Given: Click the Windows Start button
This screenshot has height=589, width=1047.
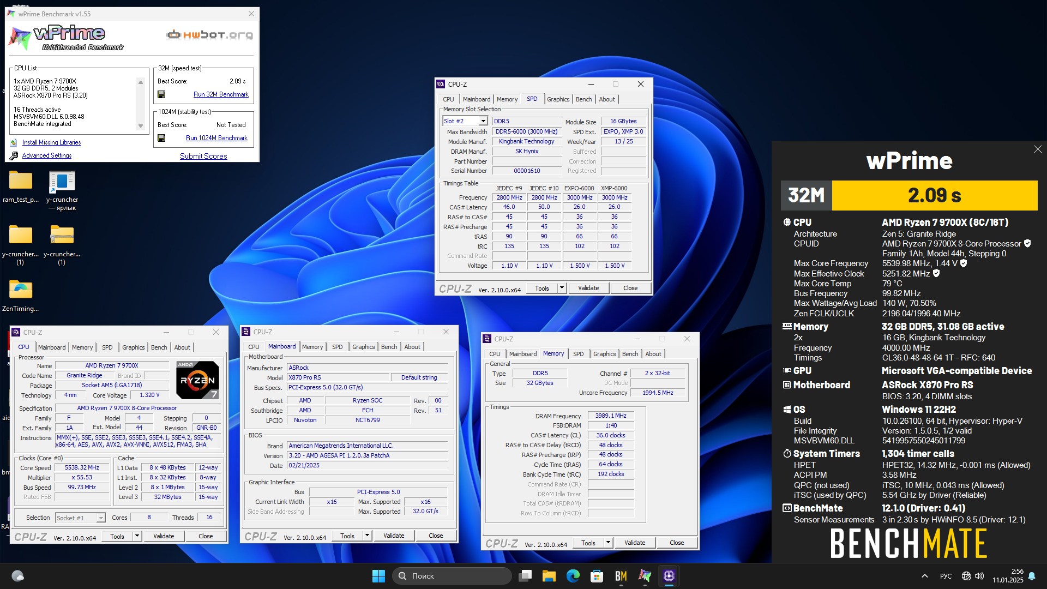Looking at the screenshot, I should [378, 576].
